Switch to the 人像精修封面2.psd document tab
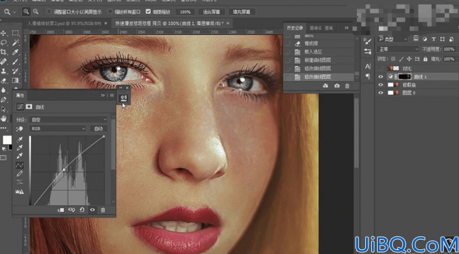This screenshot has width=459, height=254. click(x=64, y=23)
